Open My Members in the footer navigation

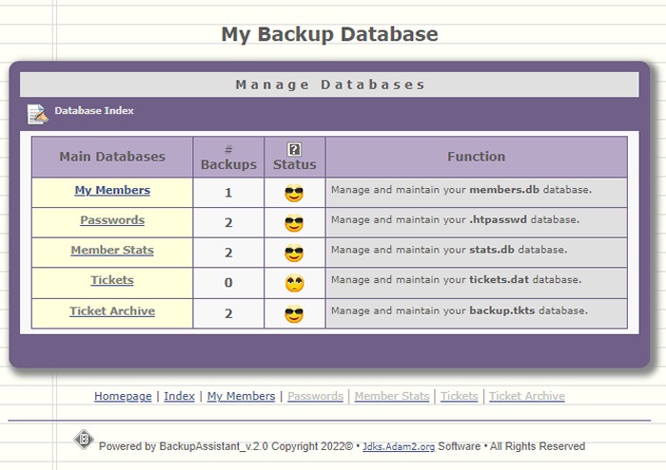click(x=242, y=396)
